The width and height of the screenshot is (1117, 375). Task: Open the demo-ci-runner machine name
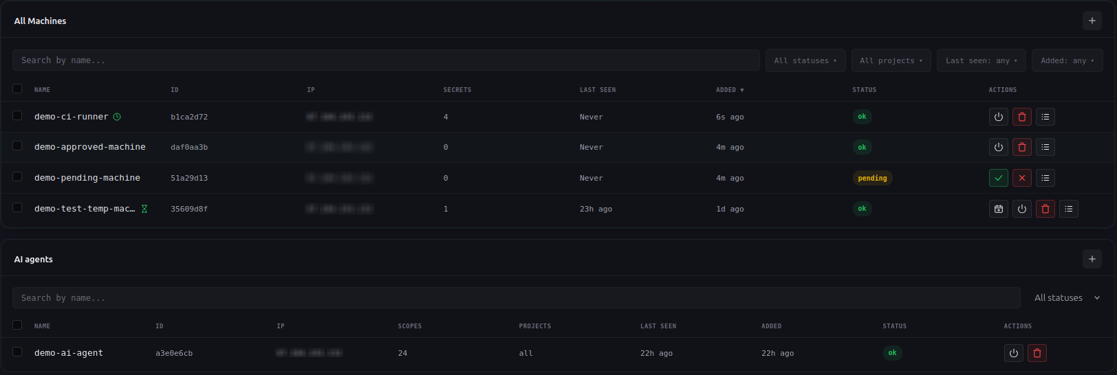[x=72, y=117]
